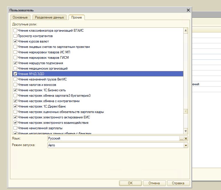Click the Язык input field showing Русский
Image resolution: width=221 pixels, height=190 pixels.
[x=113, y=138]
